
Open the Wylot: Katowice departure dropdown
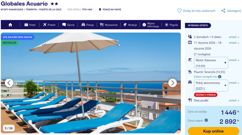(211, 63)
